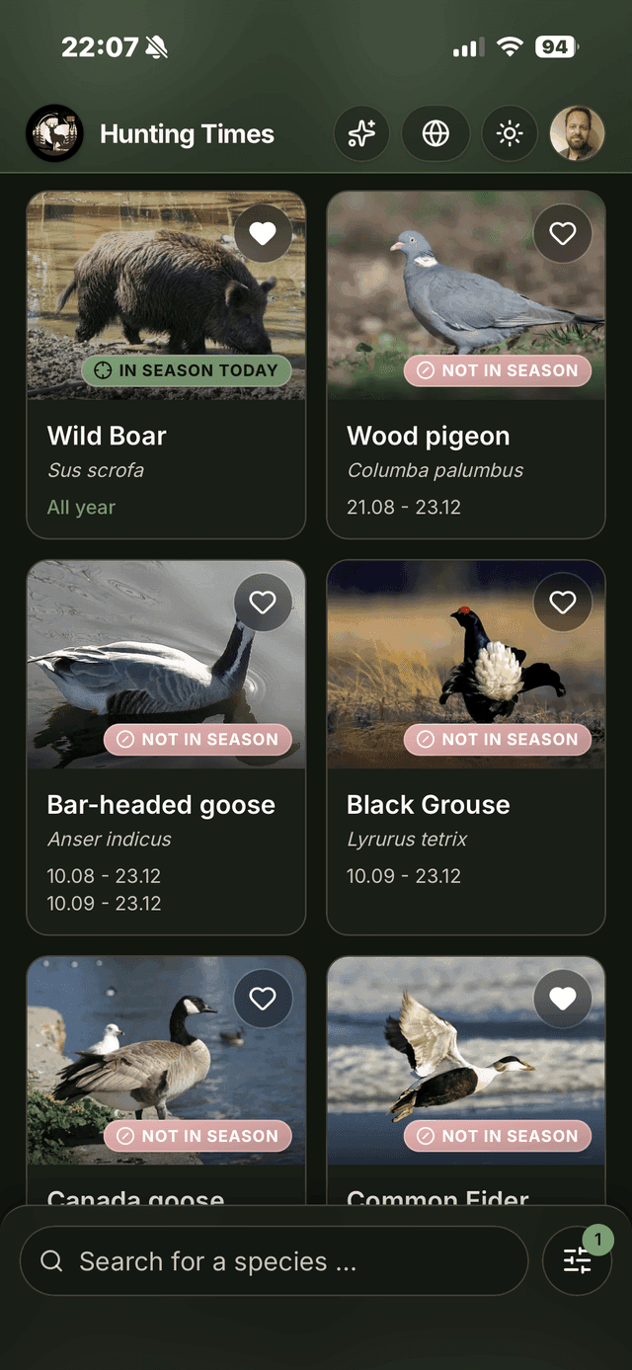
Task: Favorite the Canada goose card
Action: pyautogui.click(x=263, y=999)
